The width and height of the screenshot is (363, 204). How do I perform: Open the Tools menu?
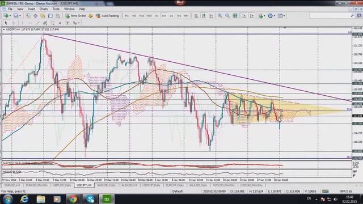tap(56, 9)
